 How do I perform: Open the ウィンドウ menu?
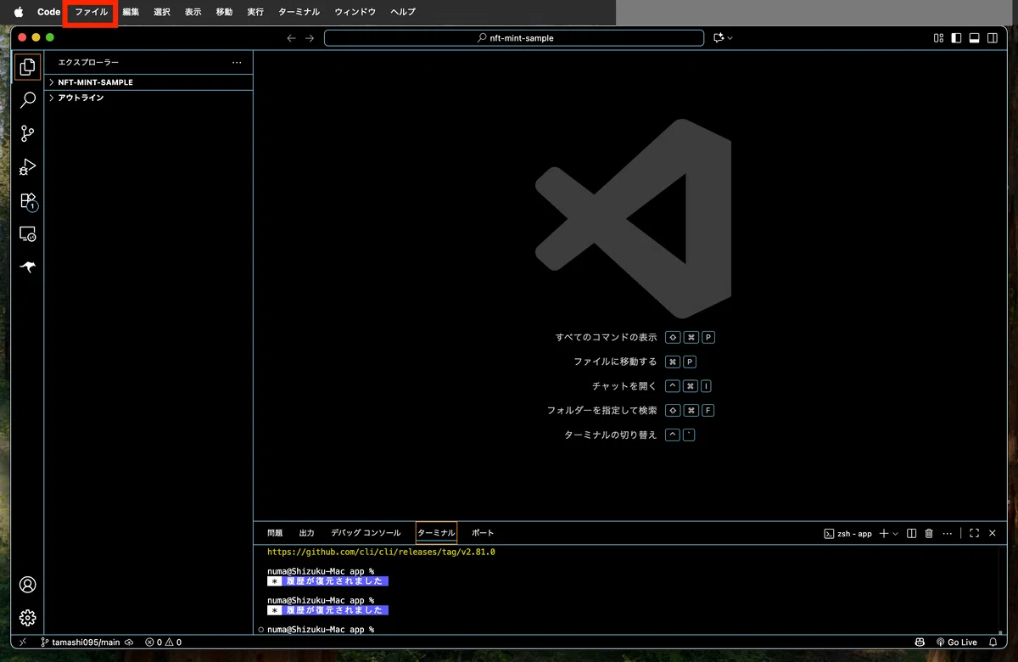click(x=355, y=12)
